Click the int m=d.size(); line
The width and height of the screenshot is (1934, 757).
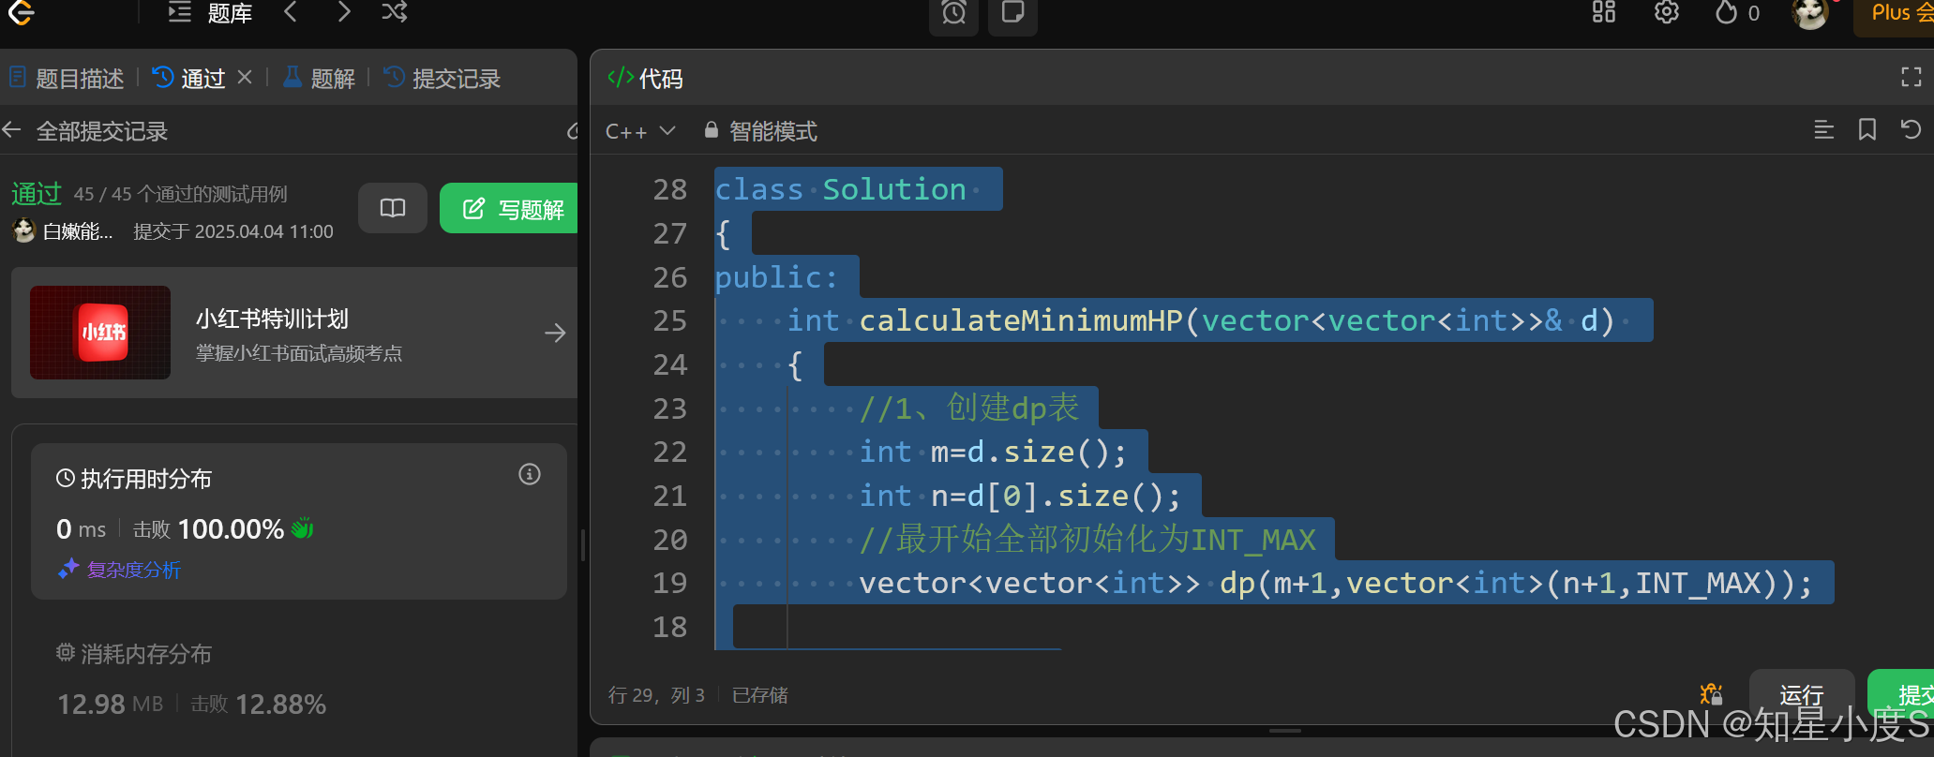tap(994, 452)
